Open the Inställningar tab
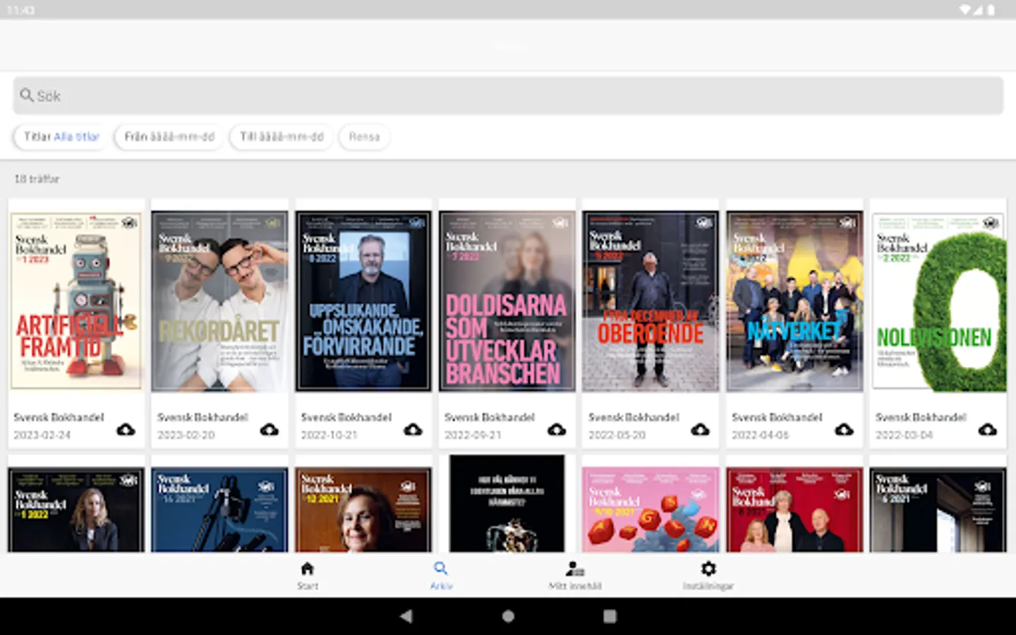1016x635 pixels. point(708,576)
